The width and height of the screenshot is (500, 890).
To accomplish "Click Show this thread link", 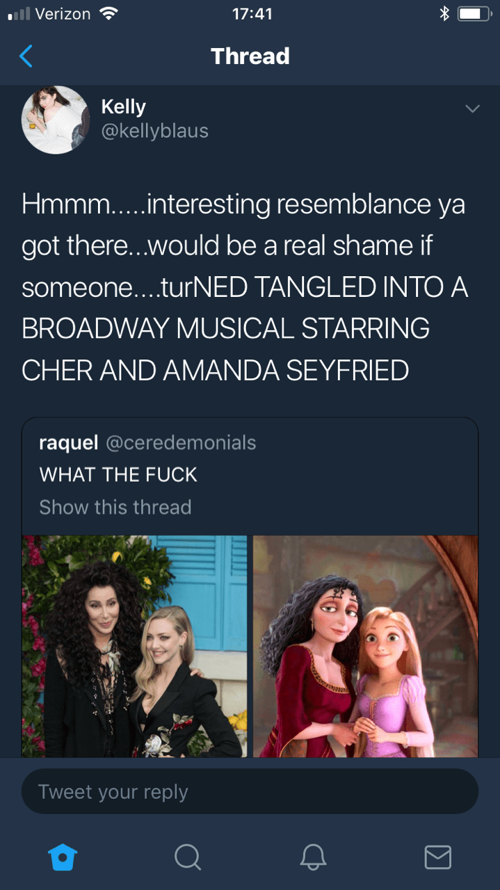I will point(115,507).
